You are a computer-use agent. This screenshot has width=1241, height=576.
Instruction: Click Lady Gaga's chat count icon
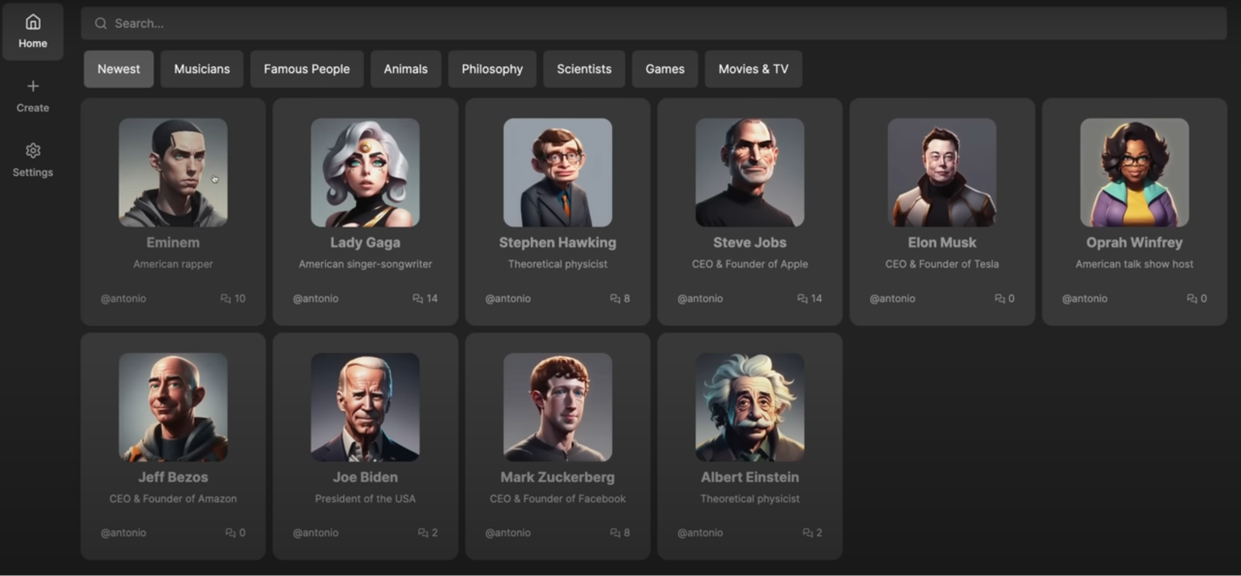[418, 298]
